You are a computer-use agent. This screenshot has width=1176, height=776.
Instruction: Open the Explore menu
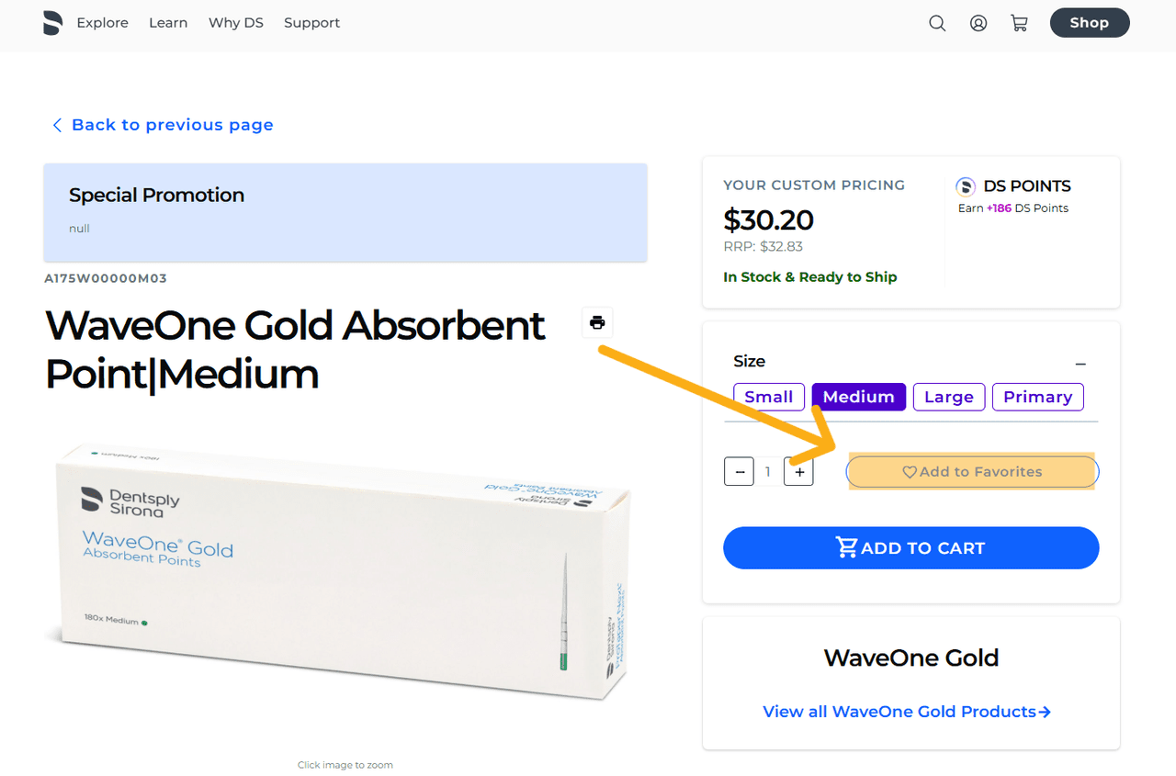(103, 23)
